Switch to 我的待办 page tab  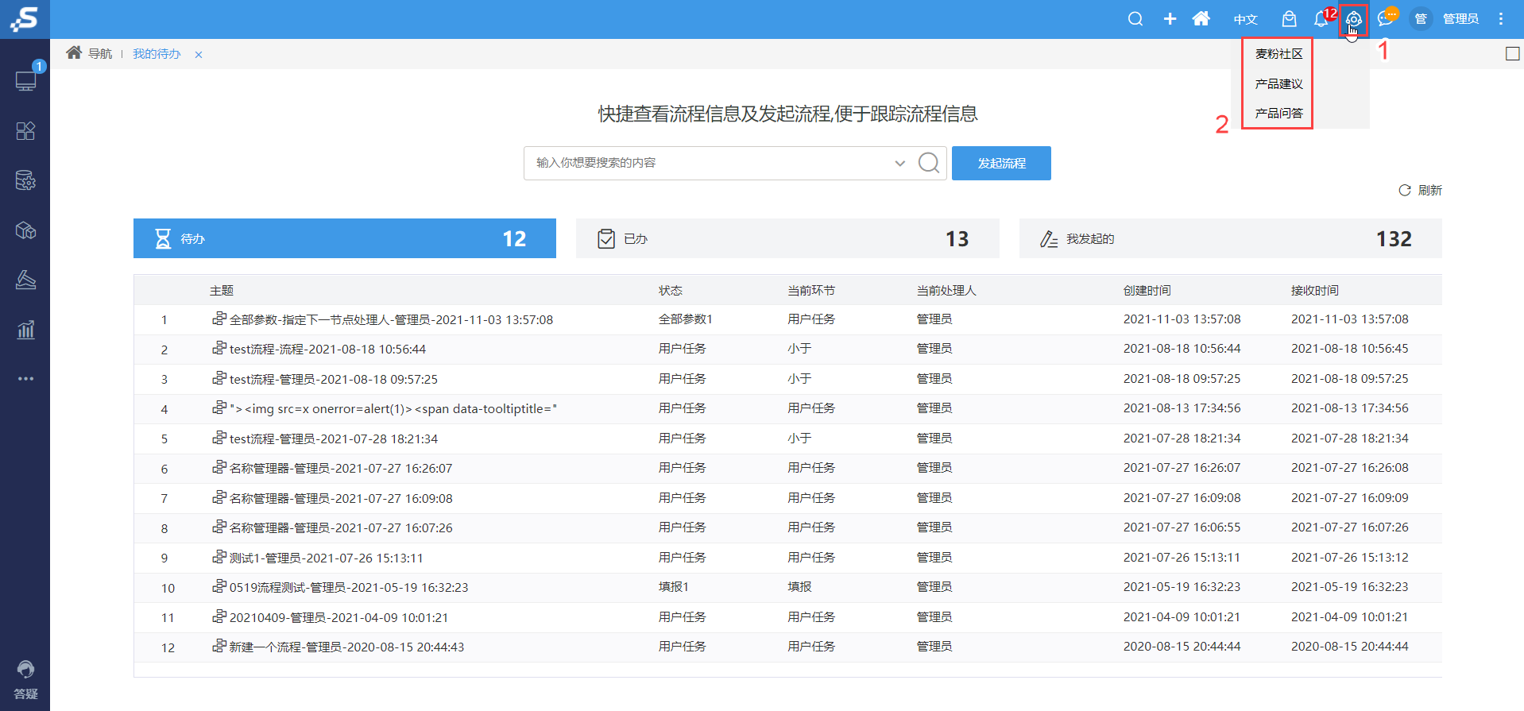[157, 54]
